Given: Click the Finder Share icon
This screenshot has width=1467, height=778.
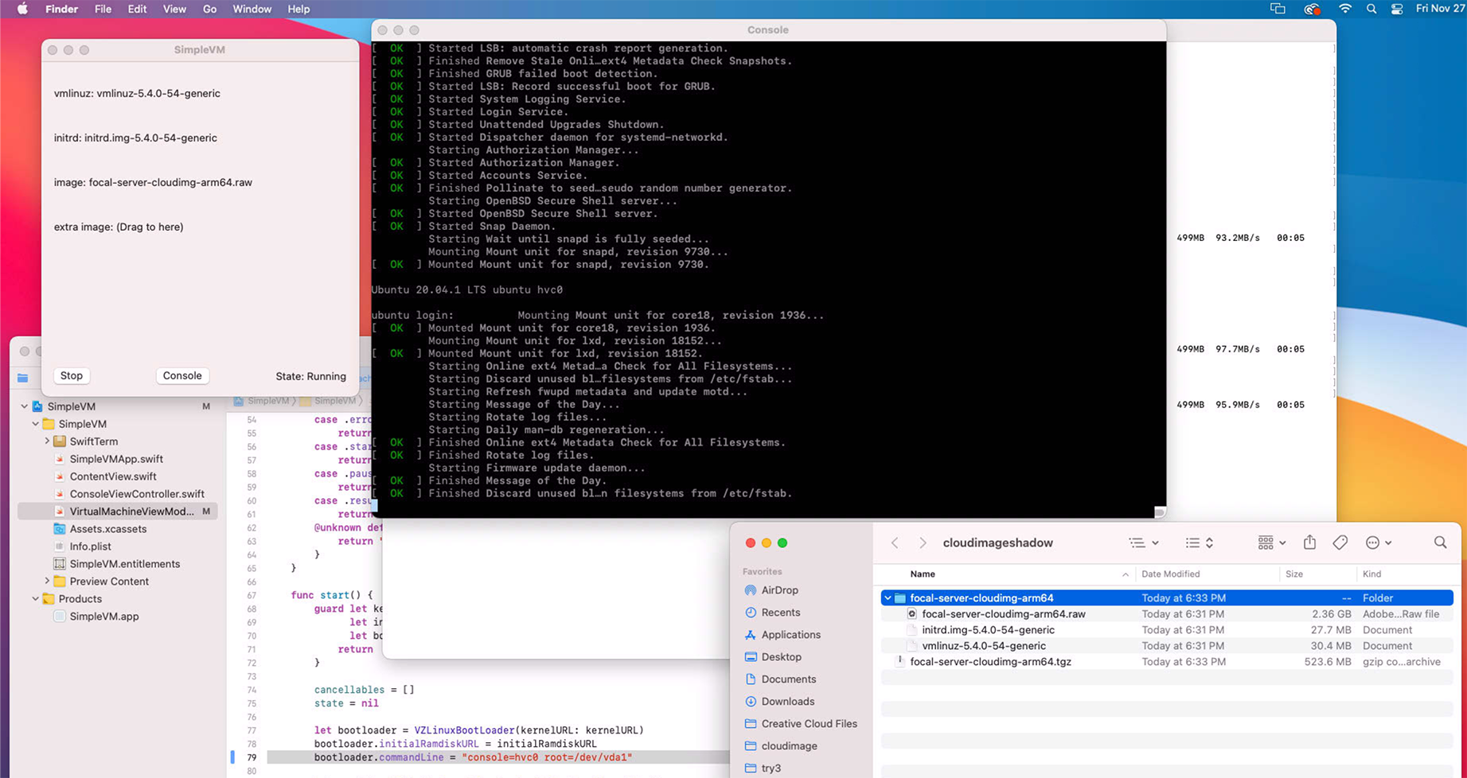Looking at the screenshot, I should coord(1309,543).
